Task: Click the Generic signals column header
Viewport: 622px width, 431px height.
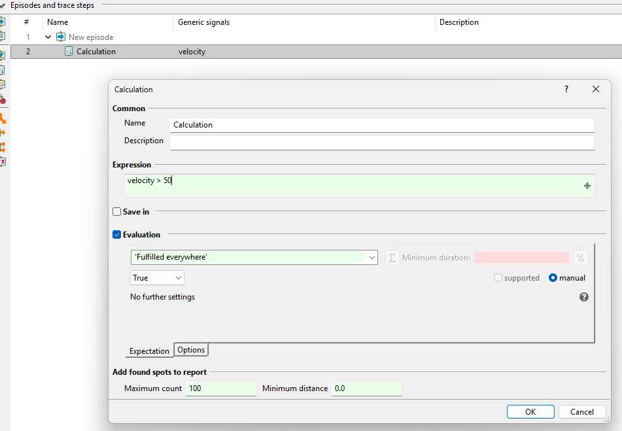Action: pos(203,22)
